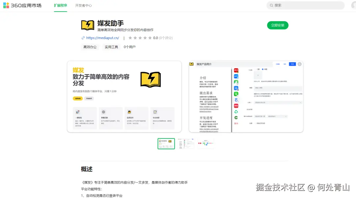This screenshot has width=356, height=198.
Task: Open the 扩展程序 tab
Action: pos(60,5)
